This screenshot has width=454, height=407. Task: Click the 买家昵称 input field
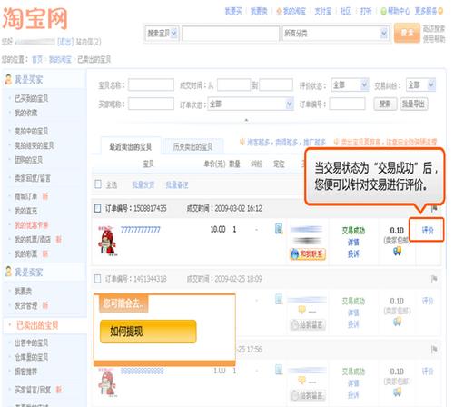pos(151,104)
